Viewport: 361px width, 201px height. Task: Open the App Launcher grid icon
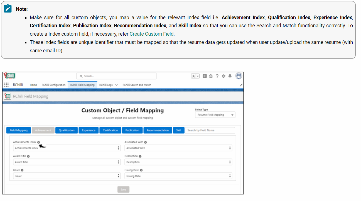tap(6, 85)
